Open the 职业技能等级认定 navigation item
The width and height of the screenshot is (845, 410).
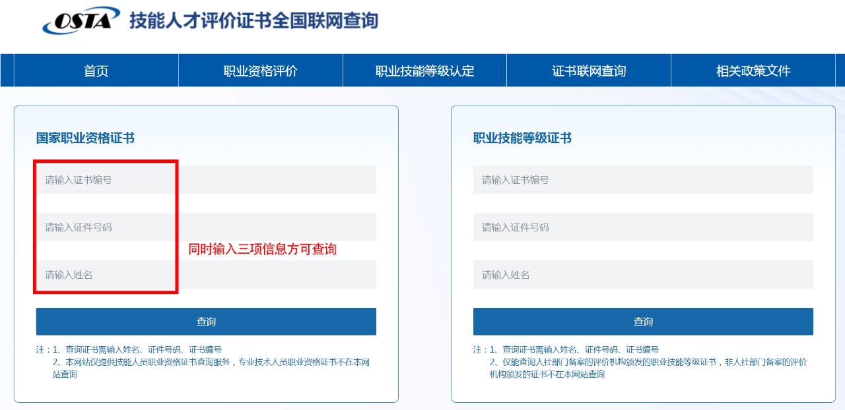424,71
